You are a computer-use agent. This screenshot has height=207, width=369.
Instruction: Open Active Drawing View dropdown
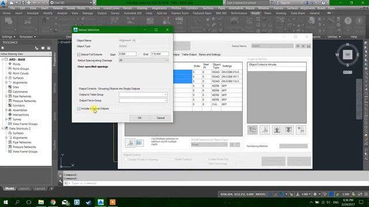click(25, 54)
